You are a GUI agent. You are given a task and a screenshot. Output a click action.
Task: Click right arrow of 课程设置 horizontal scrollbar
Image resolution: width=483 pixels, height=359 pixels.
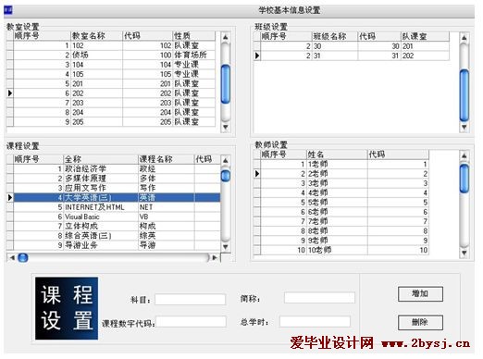click(215, 257)
